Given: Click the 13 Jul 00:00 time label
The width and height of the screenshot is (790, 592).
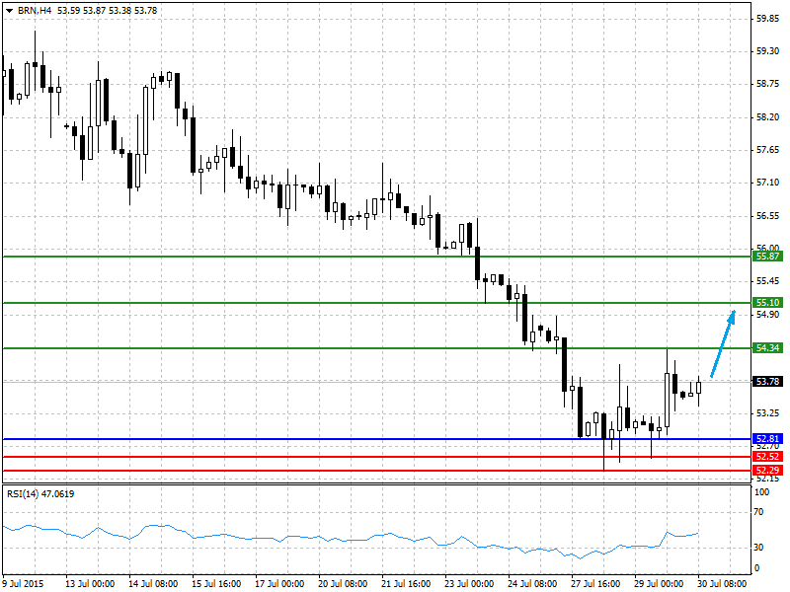Looking at the screenshot, I should tap(90, 583).
